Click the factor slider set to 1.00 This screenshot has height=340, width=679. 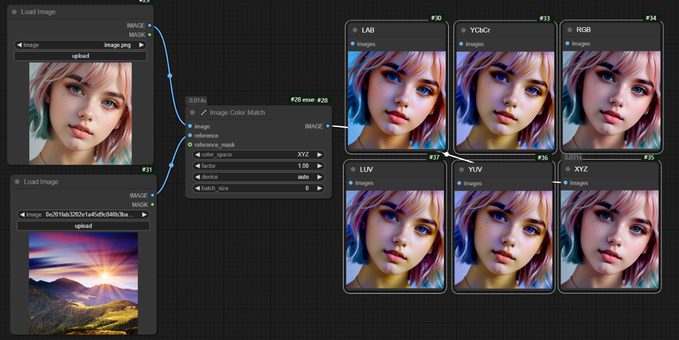click(x=259, y=166)
